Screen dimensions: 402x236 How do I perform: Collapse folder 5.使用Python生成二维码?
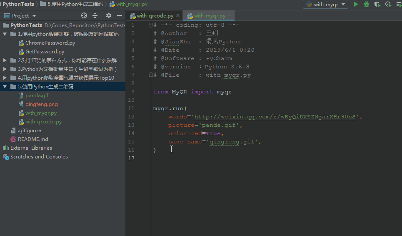5,87
